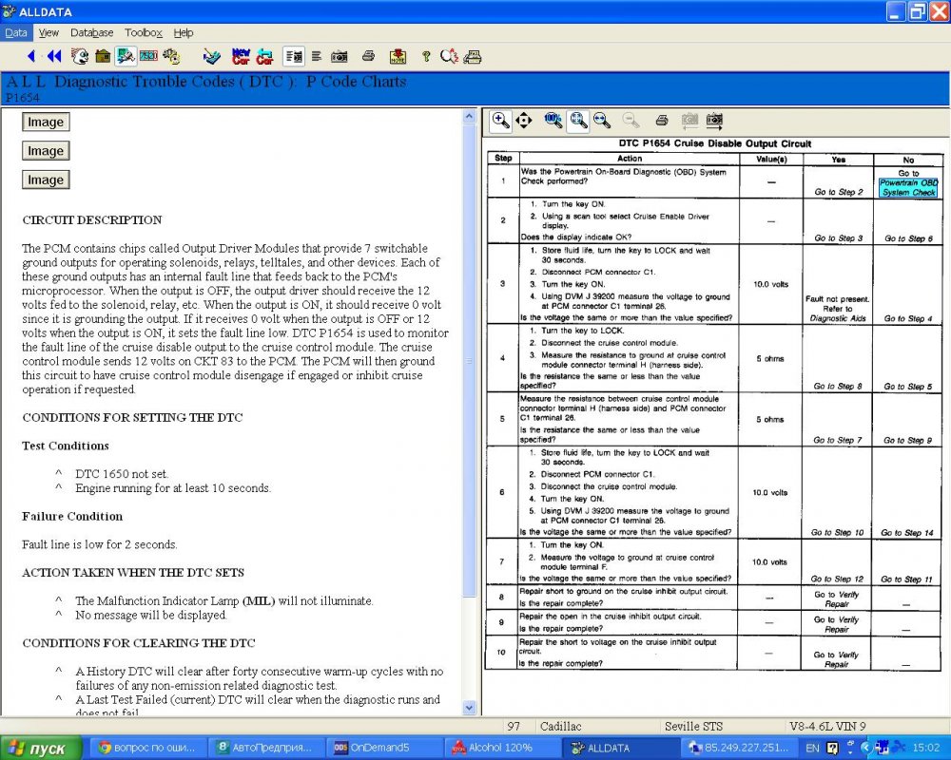Toggle the fit-to-window zoom mode
The width and height of the screenshot is (951, 760).
tap(577, 121)
